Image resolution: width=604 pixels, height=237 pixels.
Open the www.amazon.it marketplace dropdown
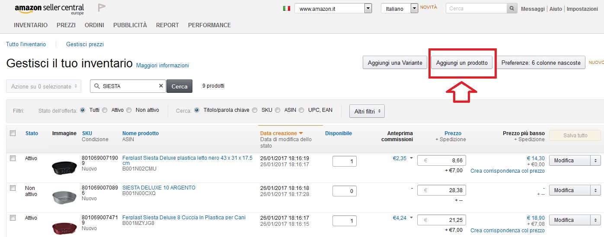click(368, 9)
